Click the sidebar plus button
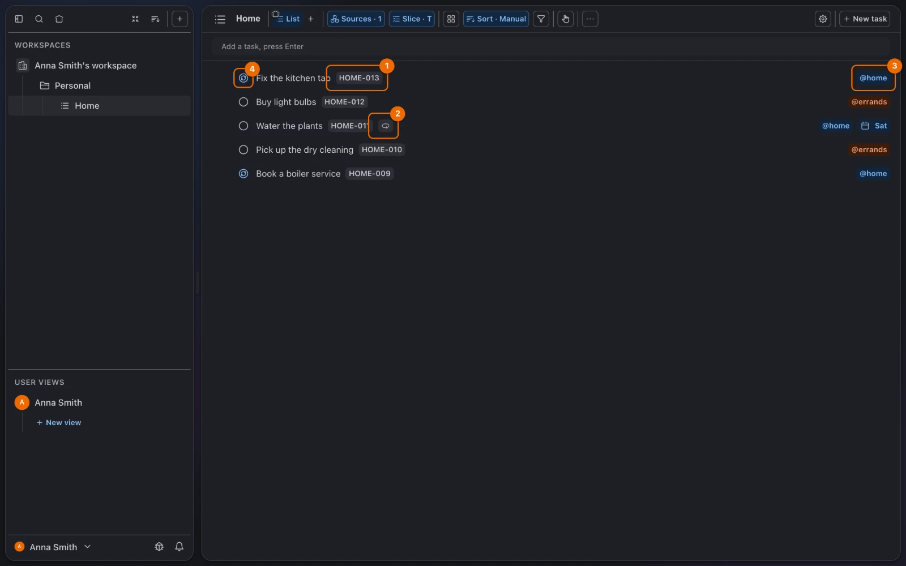The height and width of the screenshot is (566, 906). point(180,19)
